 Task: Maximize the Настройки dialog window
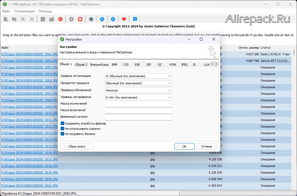(x=201, y=39)
